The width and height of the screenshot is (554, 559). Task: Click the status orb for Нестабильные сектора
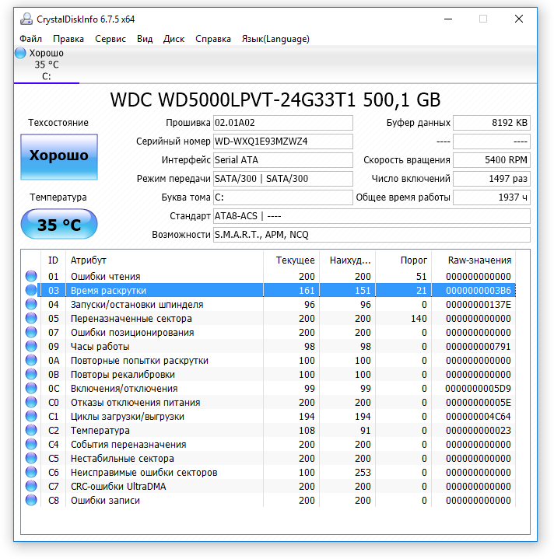(31, 458)
